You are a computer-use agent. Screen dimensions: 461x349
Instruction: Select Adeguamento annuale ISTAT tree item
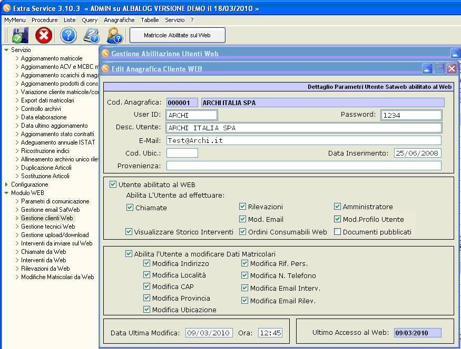[x=58, y=142]
